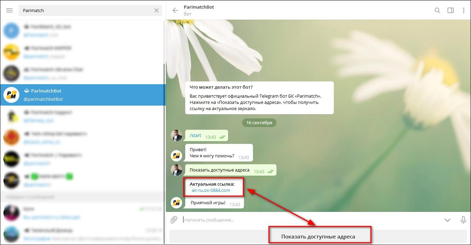The width and height of the screenshot is (471, 245).
Task: Collapse bot keyboard with chevron icon
Action: click(x=448, y=220)
